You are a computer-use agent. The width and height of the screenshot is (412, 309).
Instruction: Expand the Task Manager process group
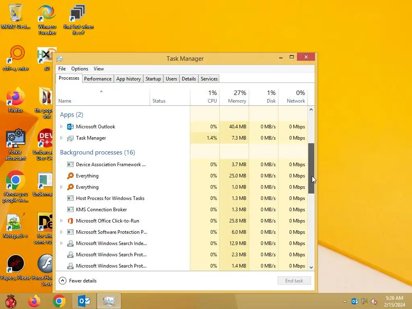tap(61, 138)
